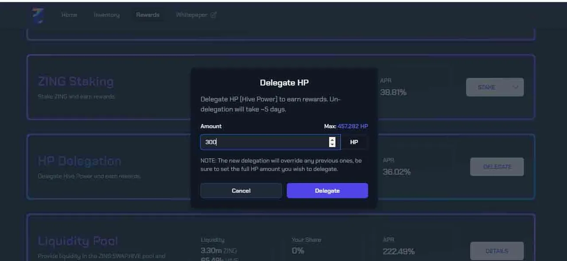Screen dimensions: 567x261
Task: Click the HP Delegation heading
Action: pos(79,161)
